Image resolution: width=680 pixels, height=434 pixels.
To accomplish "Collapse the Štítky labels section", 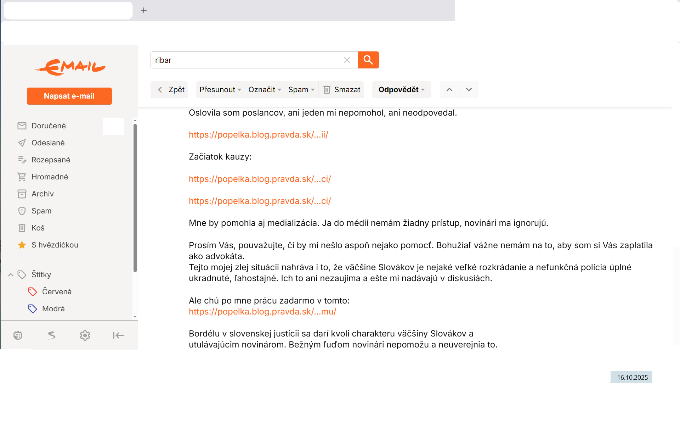I will pyautogui.click(x=11, y=275).
